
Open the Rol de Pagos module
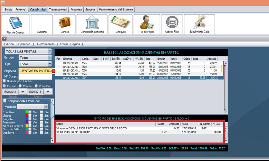pyautogui.click(x=147, y=25)
